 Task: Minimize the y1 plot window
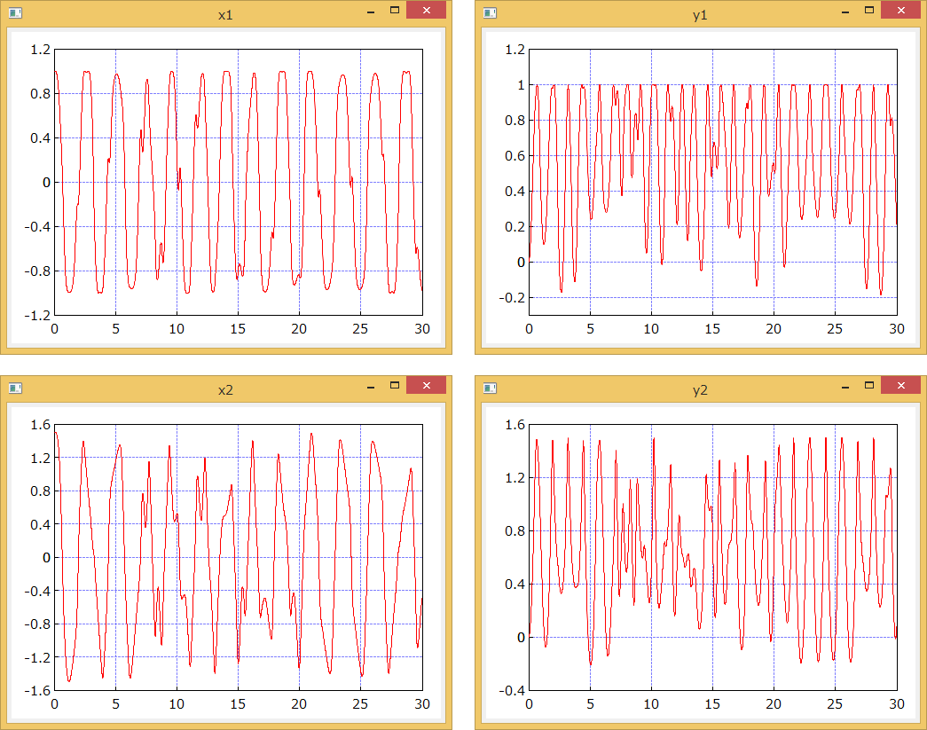point(845,12)
